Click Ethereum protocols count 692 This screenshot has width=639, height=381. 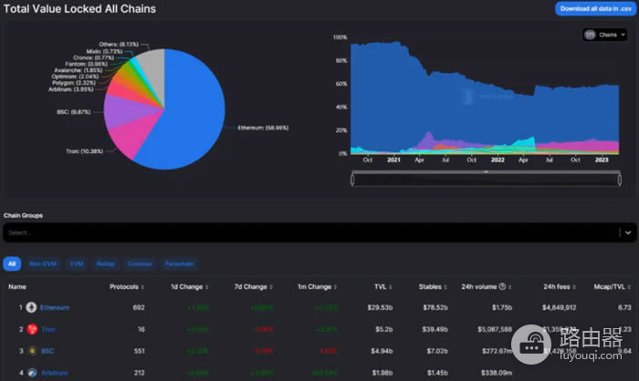(x=139, y=307)
